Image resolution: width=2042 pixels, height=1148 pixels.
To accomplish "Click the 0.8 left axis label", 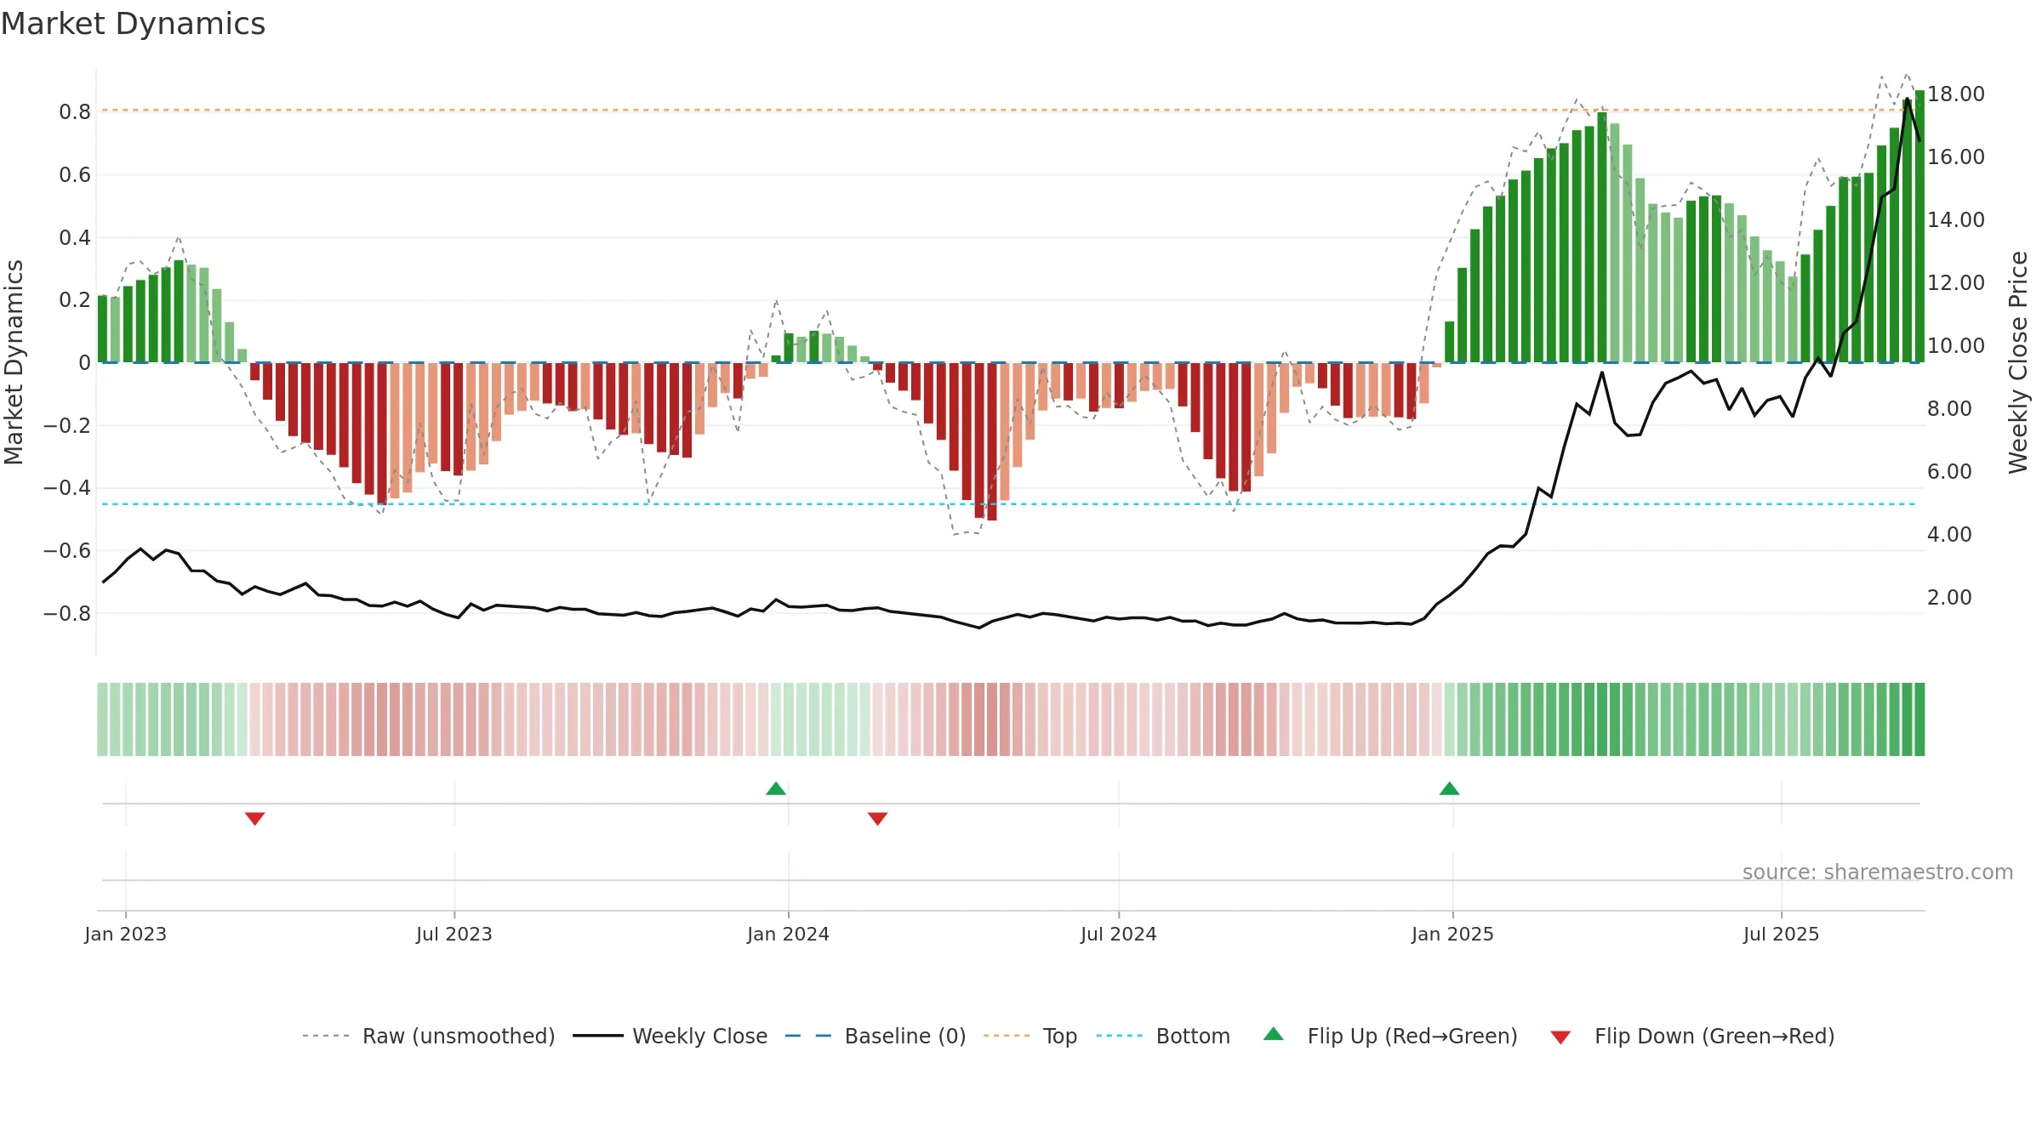I will pyautogui.click(x=75, y=111).
